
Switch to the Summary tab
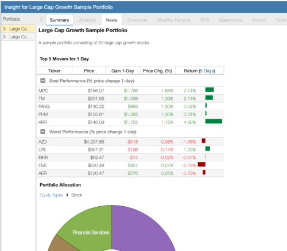(59, 20)
